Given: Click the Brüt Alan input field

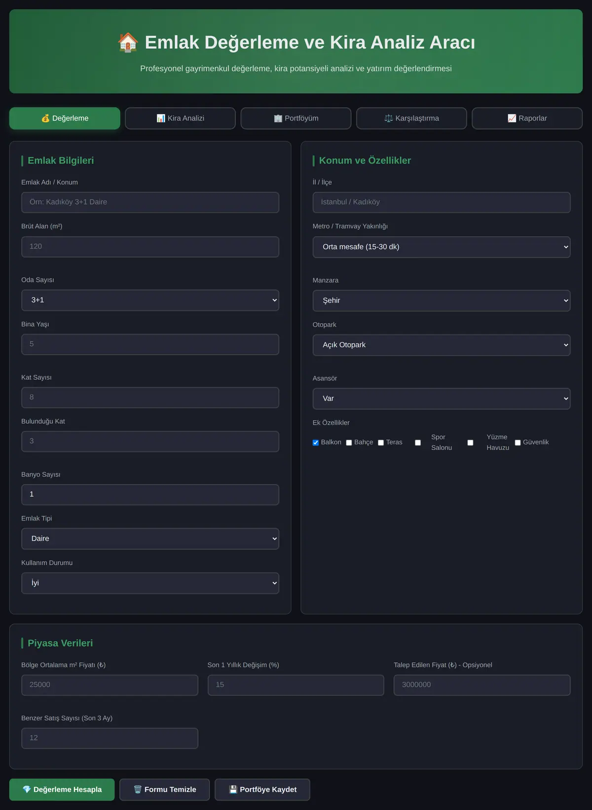Looking at the screenshot, I should click(150, 247).
